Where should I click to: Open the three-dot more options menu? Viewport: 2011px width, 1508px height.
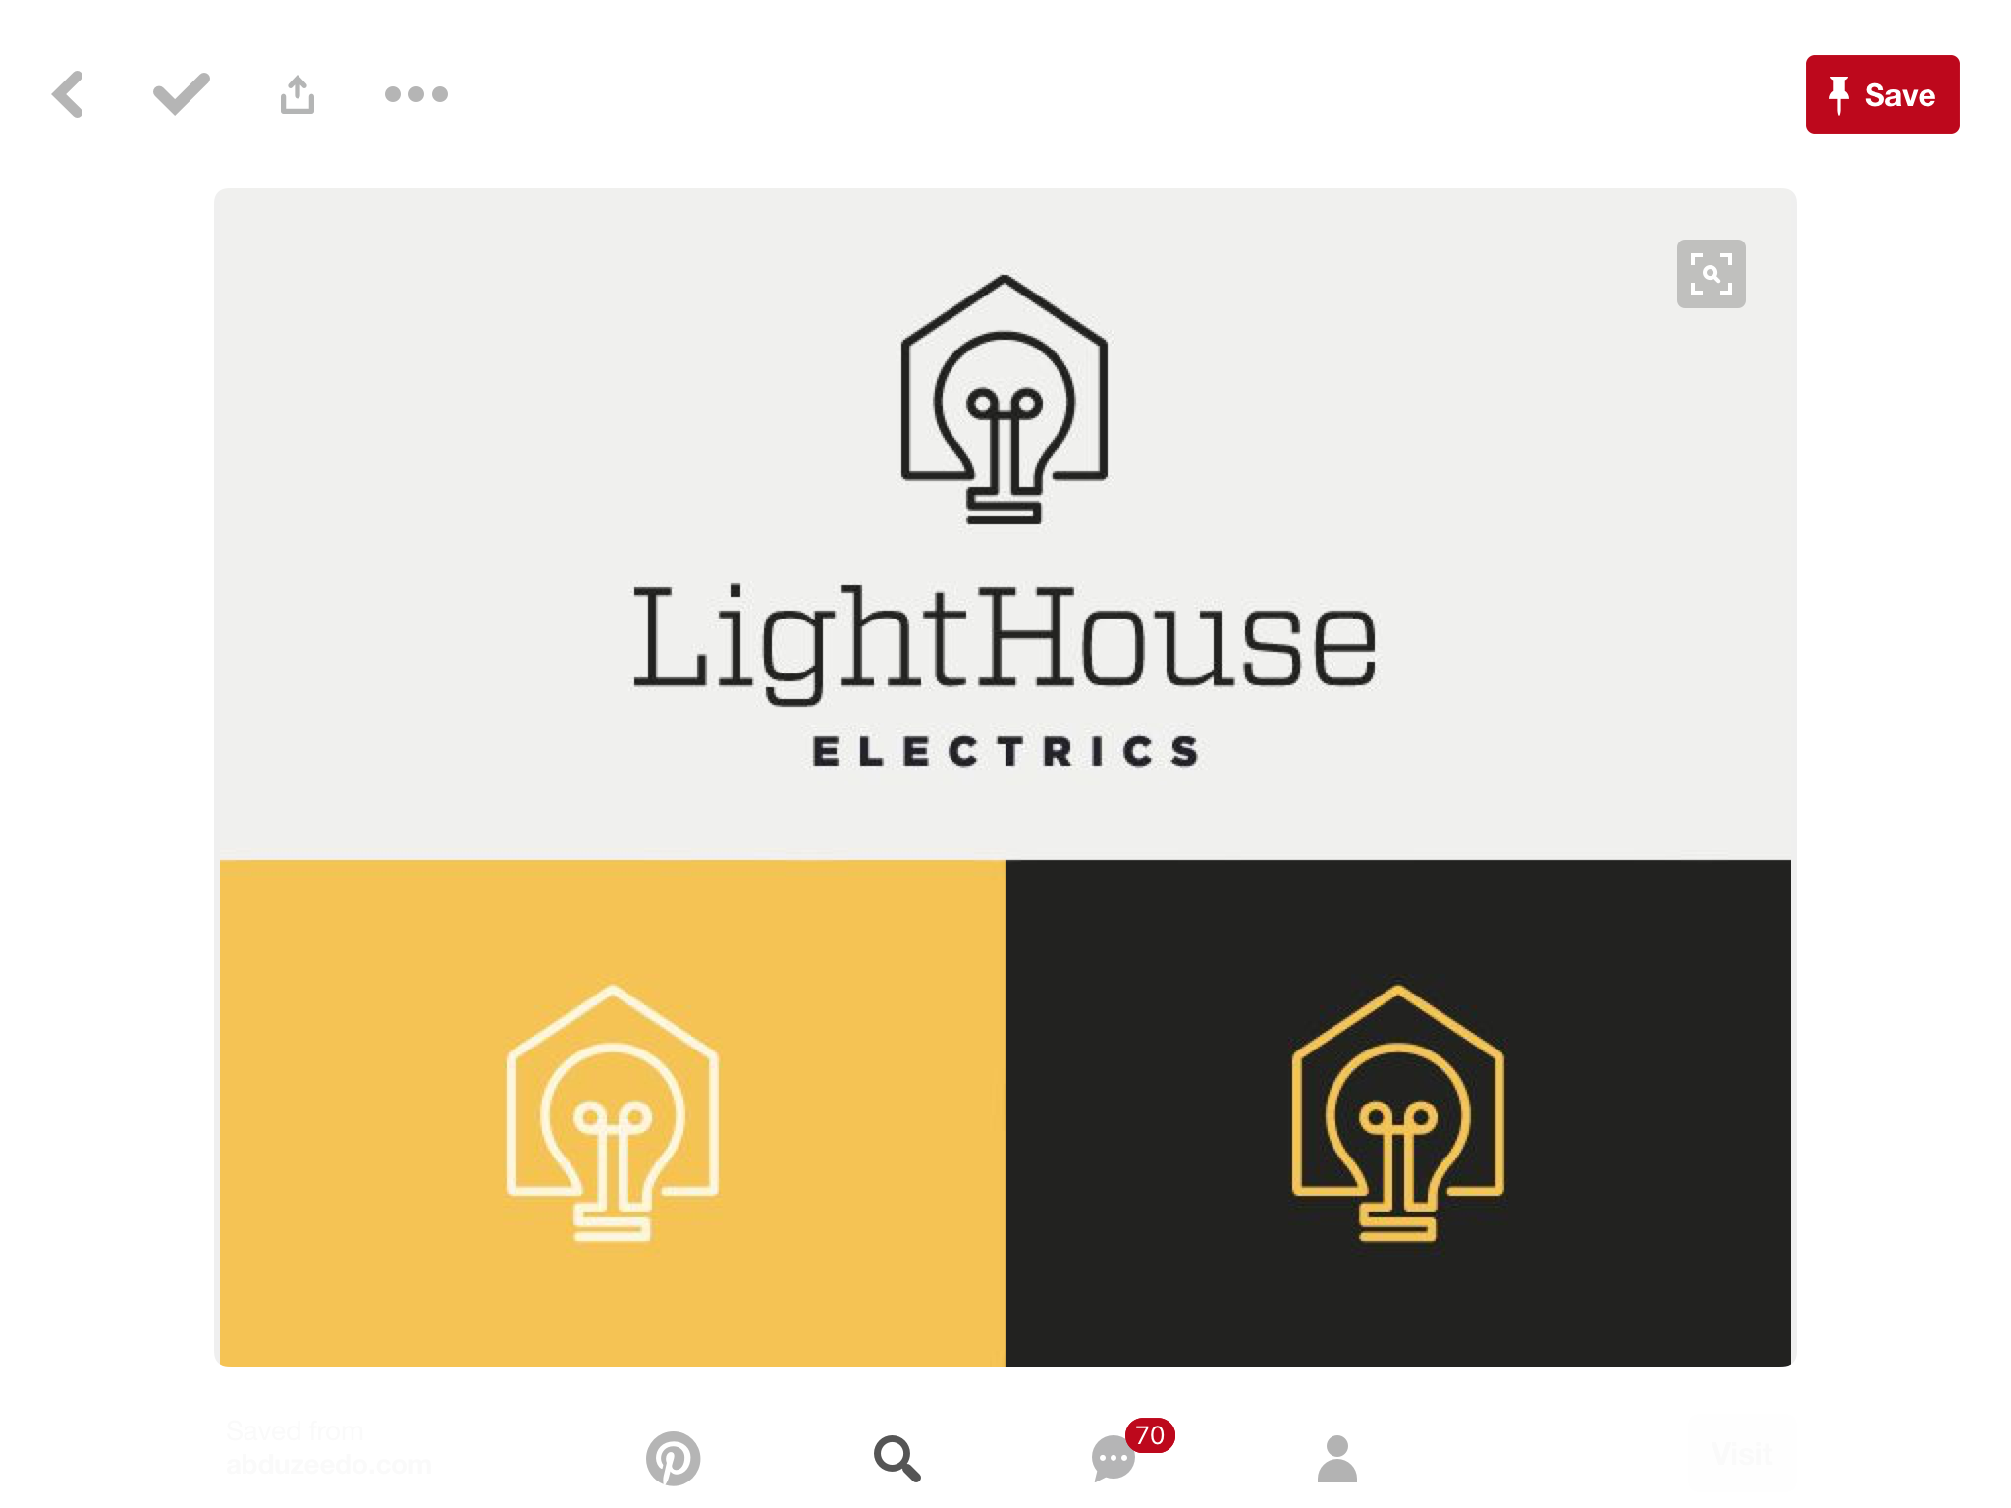[x=416, y=94]
